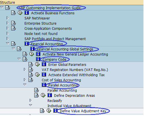Click document icon for Activate Extended Withholding Tax
The image size is (144, 116).
click(x=31, y=75)
